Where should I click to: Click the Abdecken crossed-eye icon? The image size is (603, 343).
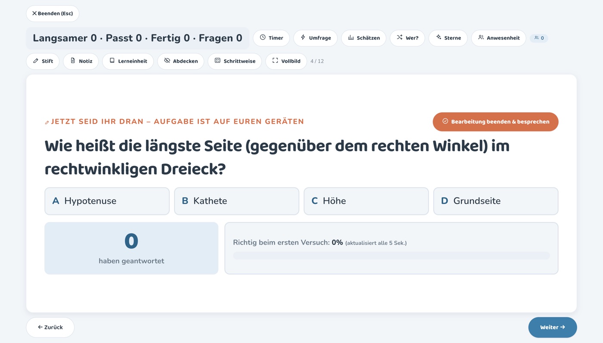pyautogui.click(x=167, y=61)
